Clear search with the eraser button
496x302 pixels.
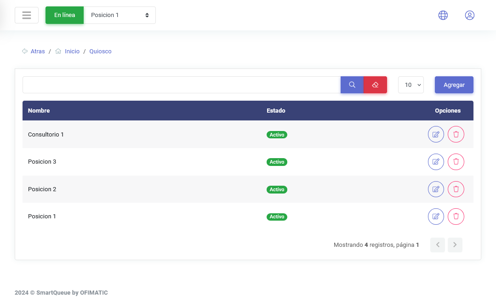pos(375,85)
